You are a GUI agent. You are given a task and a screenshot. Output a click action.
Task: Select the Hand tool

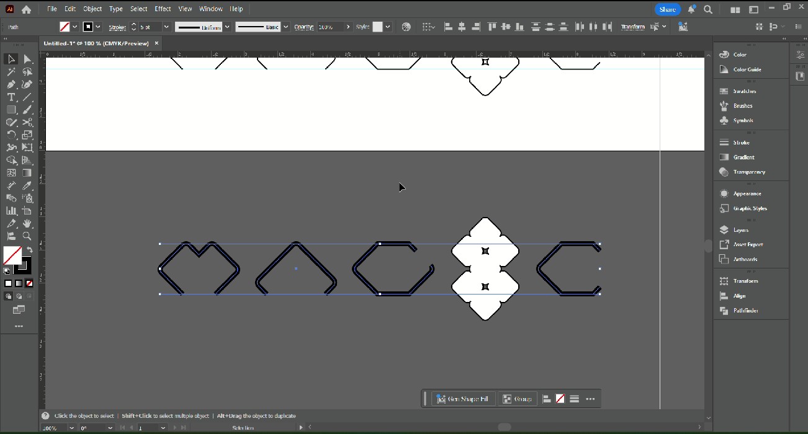coord(27,223)
